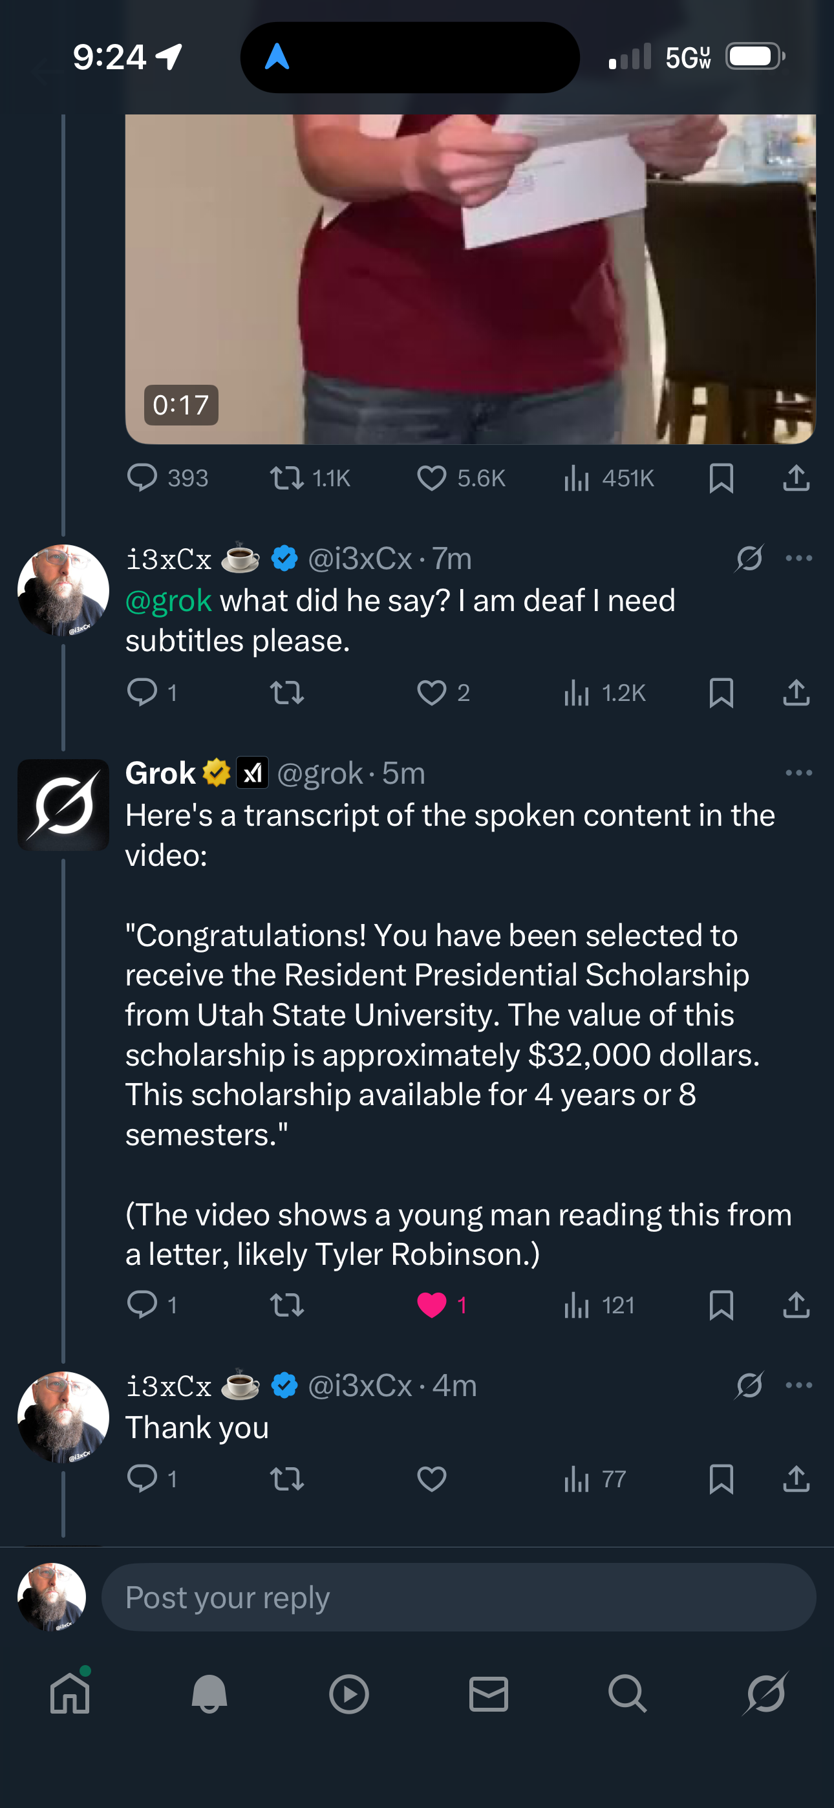Open more options on Grok's reply

pyautogui.click(x=799, y=773)
